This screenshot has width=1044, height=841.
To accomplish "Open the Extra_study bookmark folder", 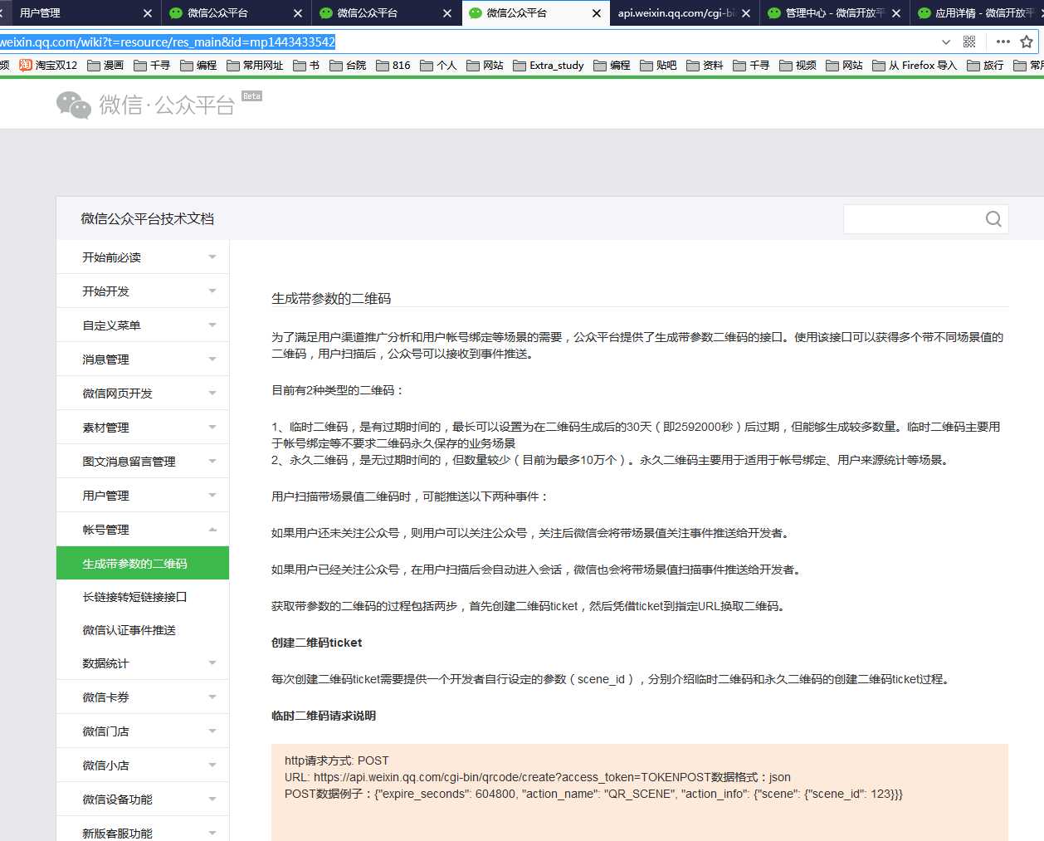I will [548, 65].
